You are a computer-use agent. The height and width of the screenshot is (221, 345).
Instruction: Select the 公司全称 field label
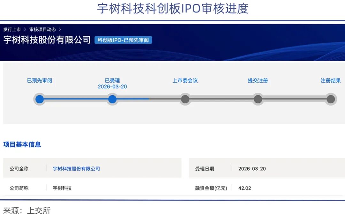(19, 169)
